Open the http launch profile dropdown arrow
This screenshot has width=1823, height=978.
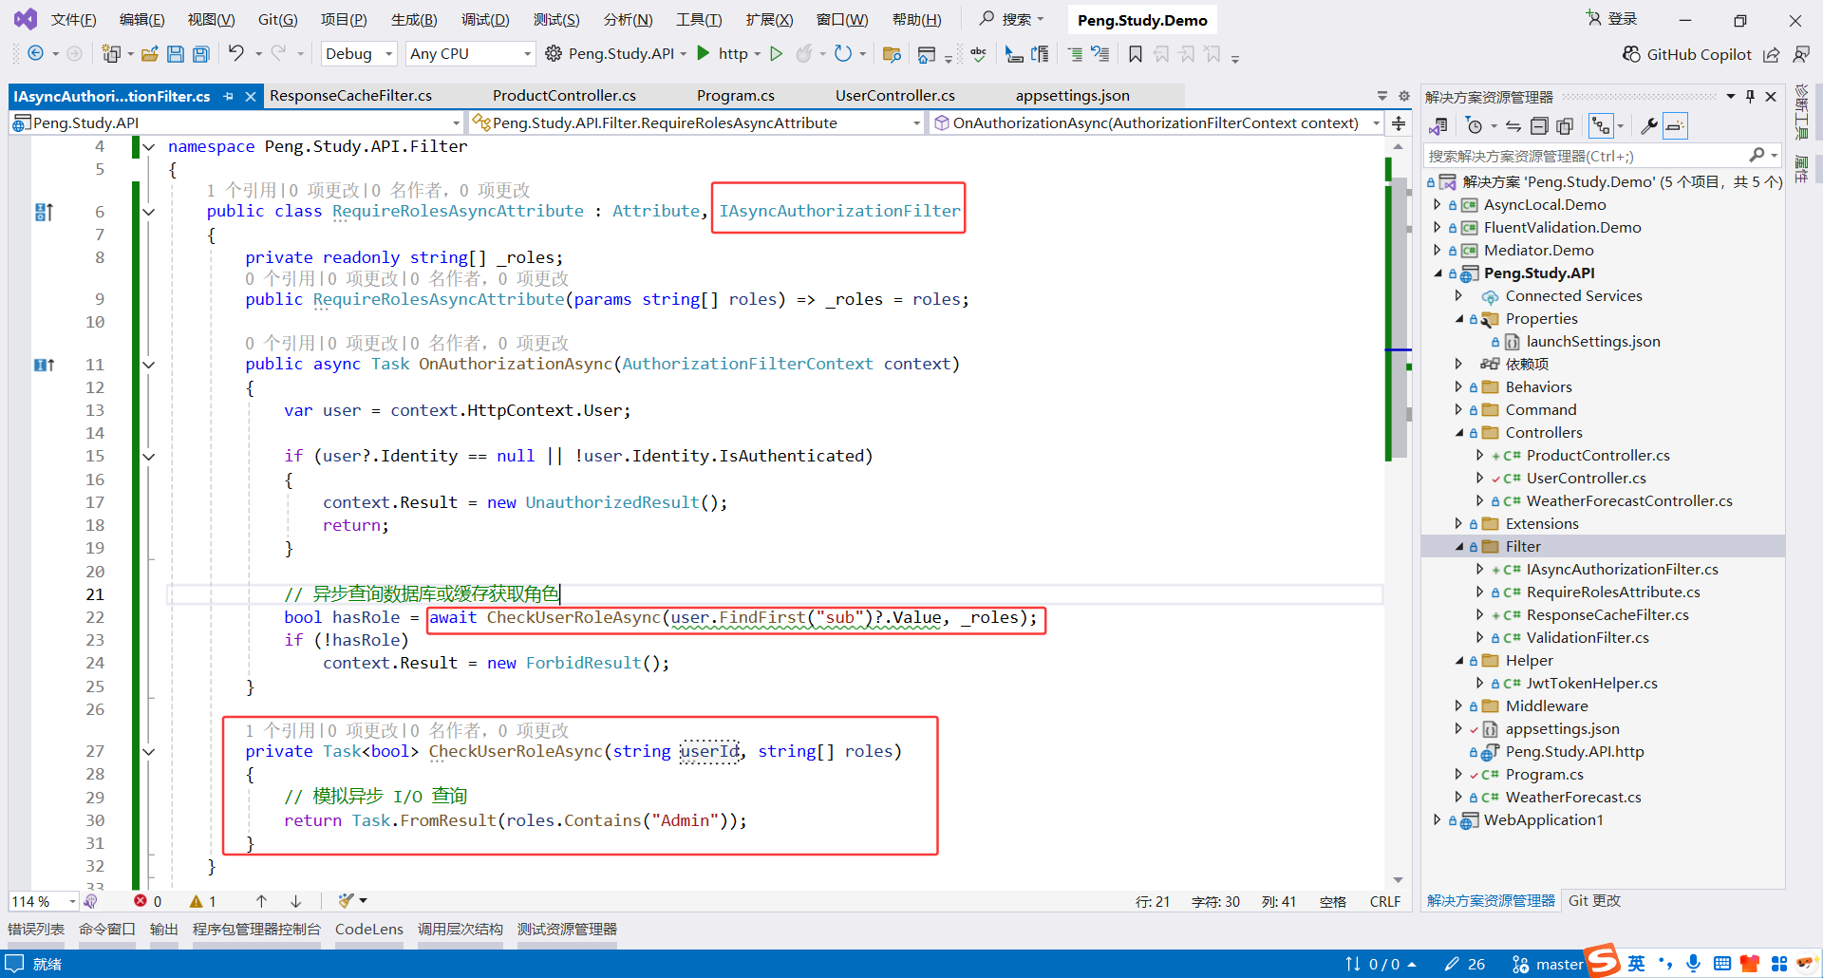[758, 54]
